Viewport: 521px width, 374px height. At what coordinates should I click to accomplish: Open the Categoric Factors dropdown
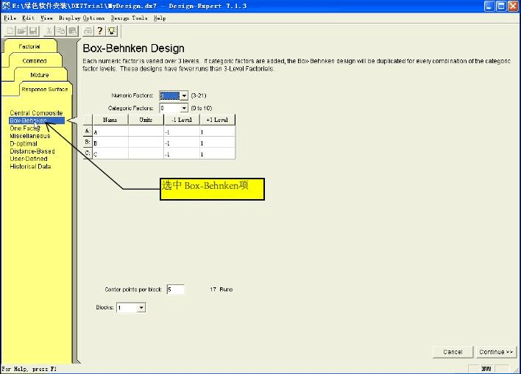184,108
